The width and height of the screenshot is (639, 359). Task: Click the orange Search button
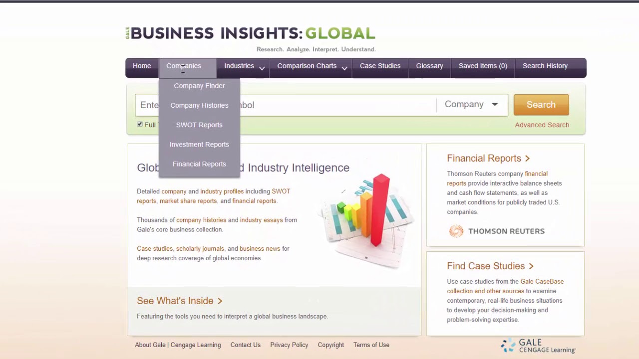coord(541,105)
